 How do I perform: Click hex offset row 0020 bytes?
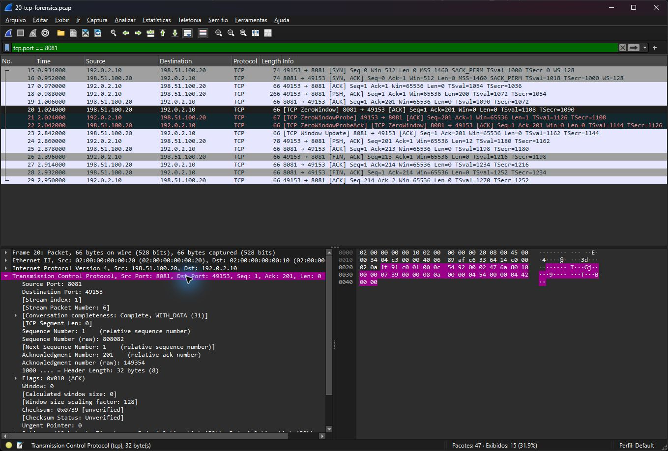444,267
